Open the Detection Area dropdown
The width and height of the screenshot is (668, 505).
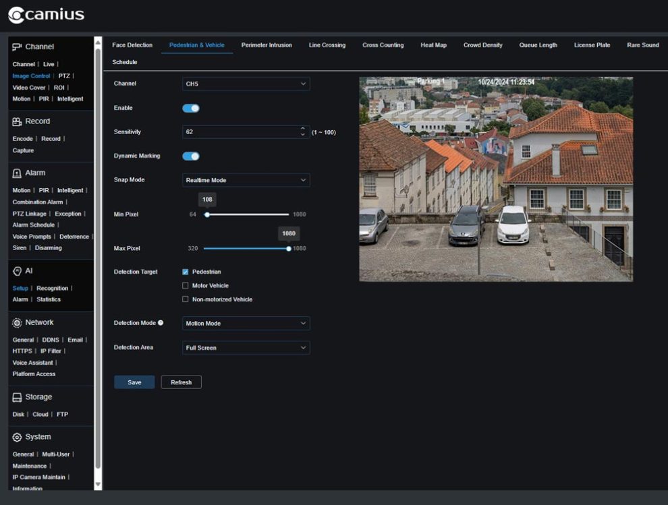[x=245, y=347]
